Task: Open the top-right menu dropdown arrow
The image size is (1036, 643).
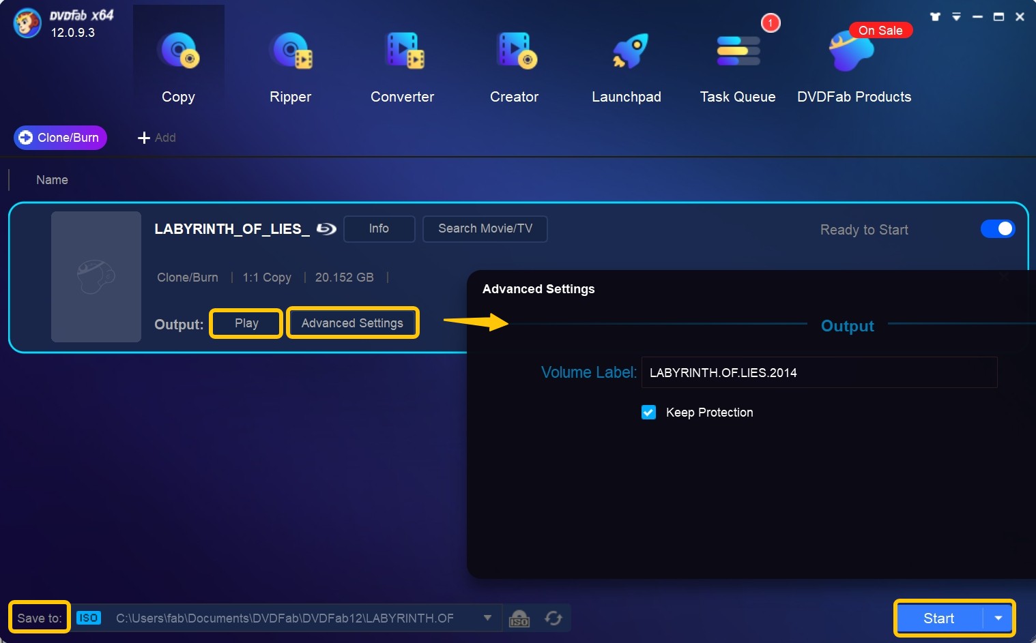Action: tap(956, 17)
